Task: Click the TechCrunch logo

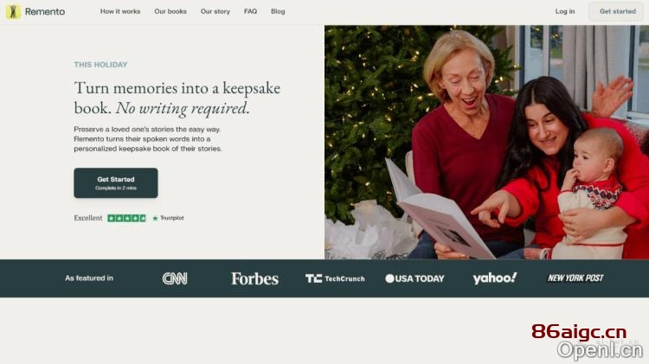Action: (335, 278)
